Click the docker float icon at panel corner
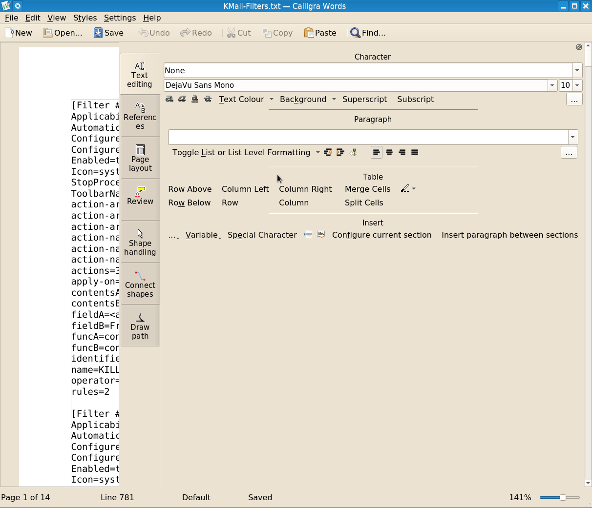The height and width of the screenshot is (508, 592). pyautogui.click(x=579, y=47)
